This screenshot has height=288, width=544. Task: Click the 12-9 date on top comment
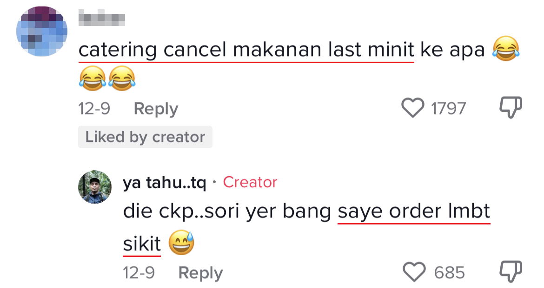[94, 109]
